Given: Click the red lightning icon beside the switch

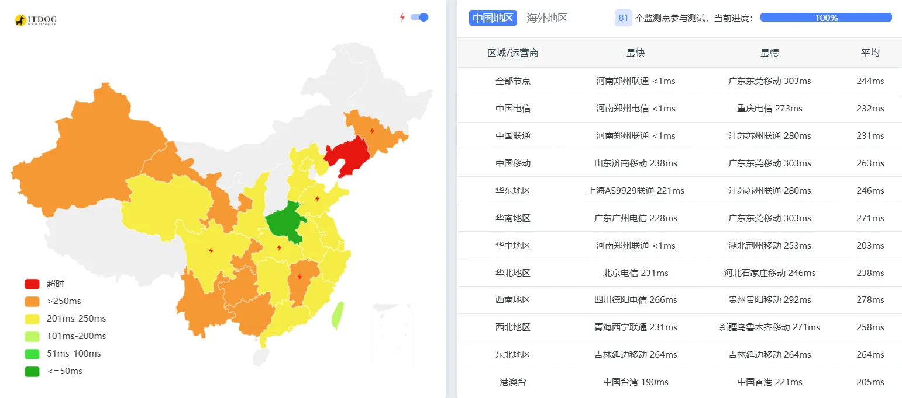Looking at the screenshot, I should click(x=402, y=17).
